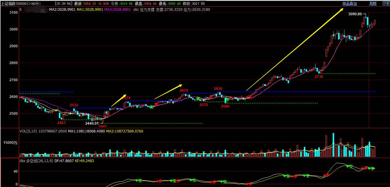Click the green 空 marker at the dkx peak
This screenshot has height=187, width=390.
349,166
